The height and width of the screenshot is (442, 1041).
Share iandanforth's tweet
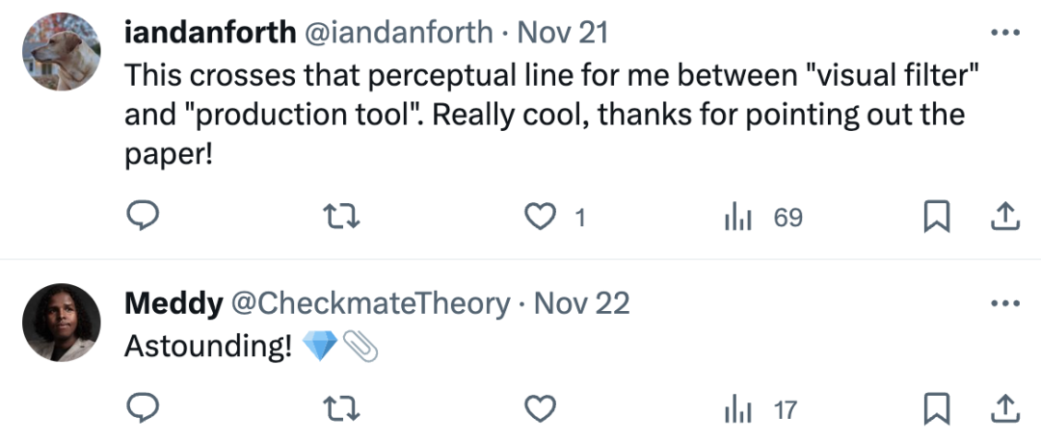[x=1005, y=218]
